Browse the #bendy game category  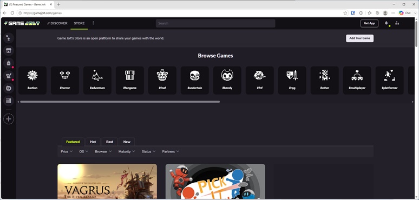click(227, 80)
